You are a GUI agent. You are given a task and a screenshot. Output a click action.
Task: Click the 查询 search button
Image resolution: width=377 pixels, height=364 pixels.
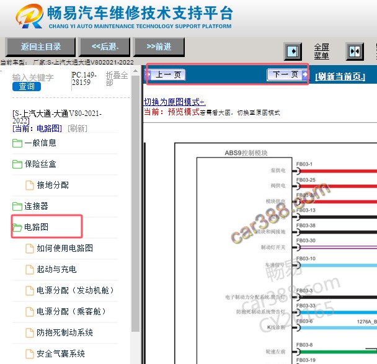[27, 86]
